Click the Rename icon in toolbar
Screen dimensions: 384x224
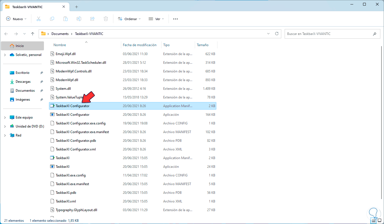point(79,19)
